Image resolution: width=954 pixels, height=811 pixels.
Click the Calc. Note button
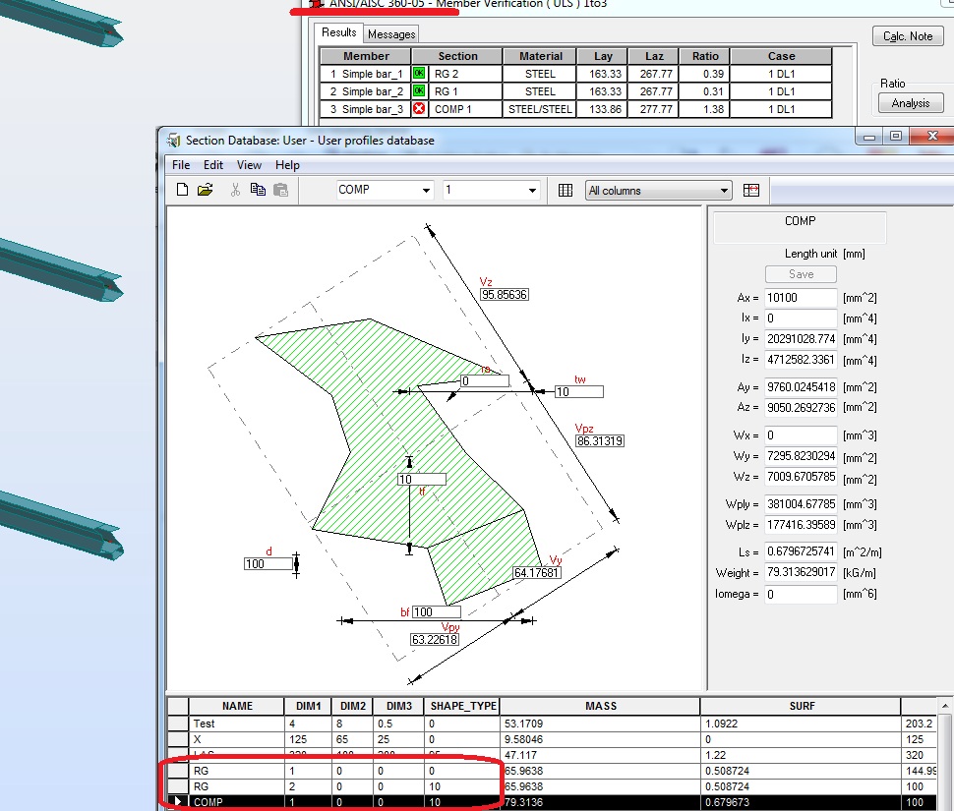click(x=908, y=35)
